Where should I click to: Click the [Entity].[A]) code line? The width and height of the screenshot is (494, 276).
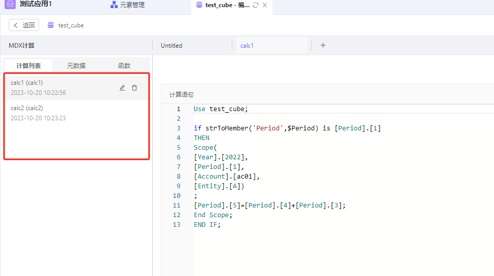pyautogui.click(x=219, y=186)
